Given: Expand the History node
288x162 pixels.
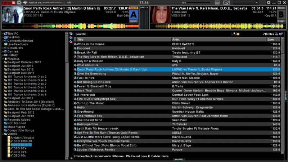Looking at the screenshot, I should pos(3,55).
